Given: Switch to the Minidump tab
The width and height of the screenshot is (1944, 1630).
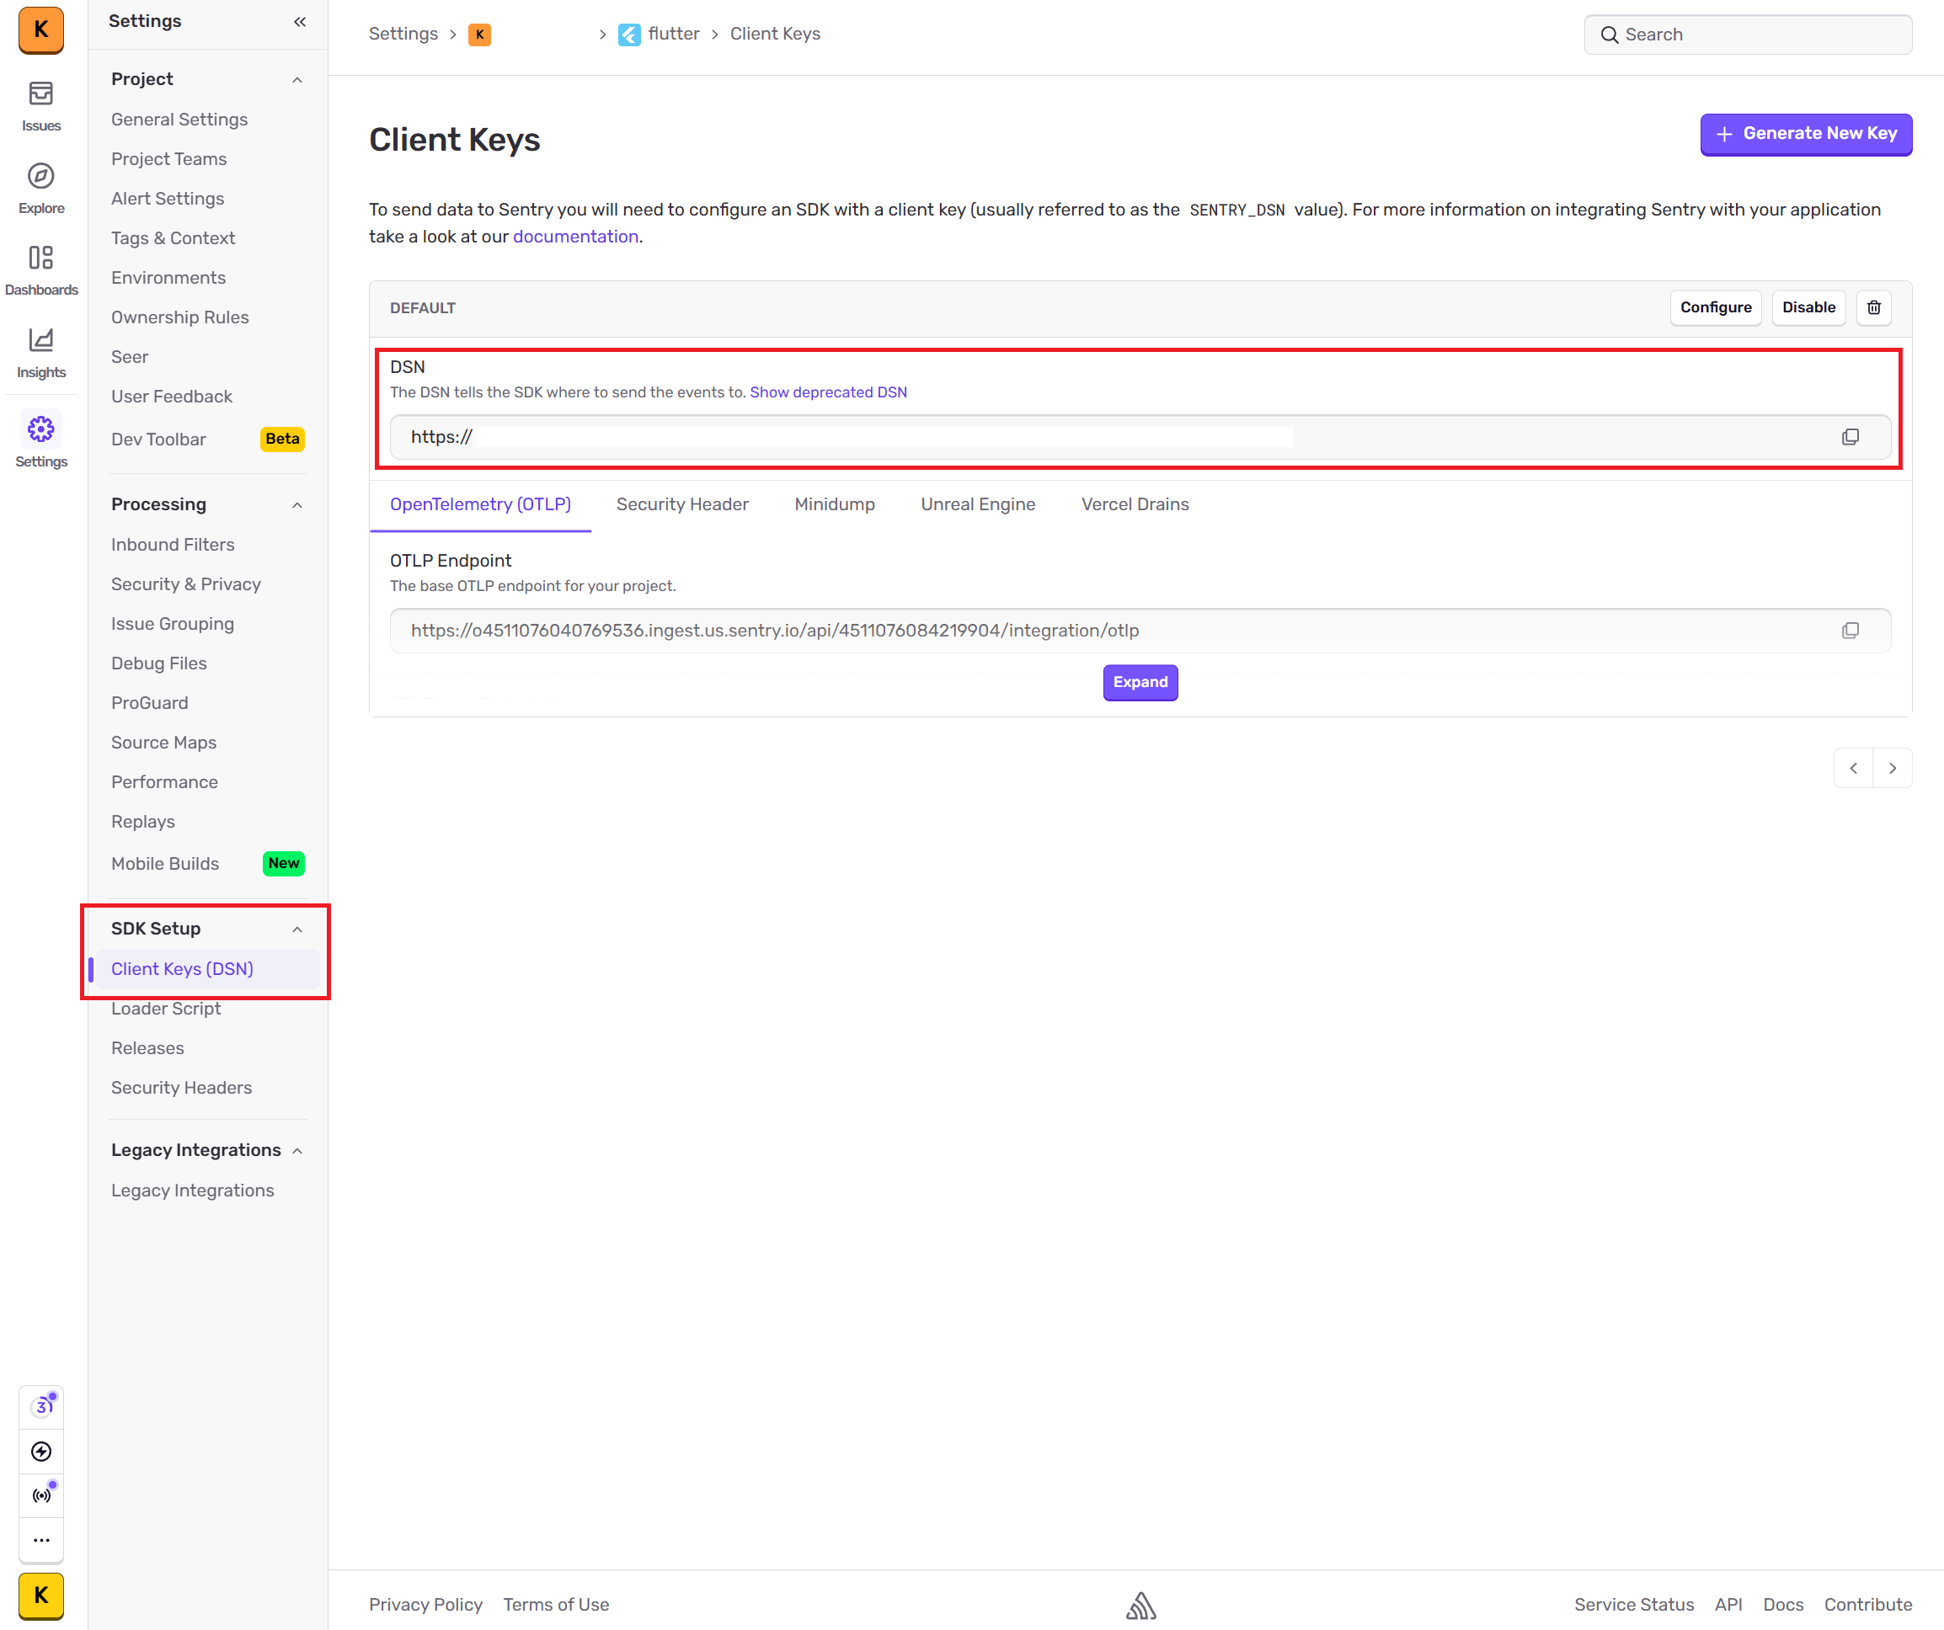Looking at the screenshot, I should (x=834, y=504).
